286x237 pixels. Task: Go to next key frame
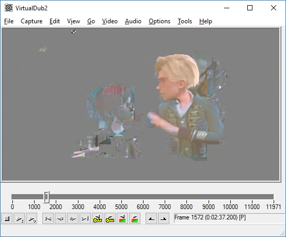[110, 218]
